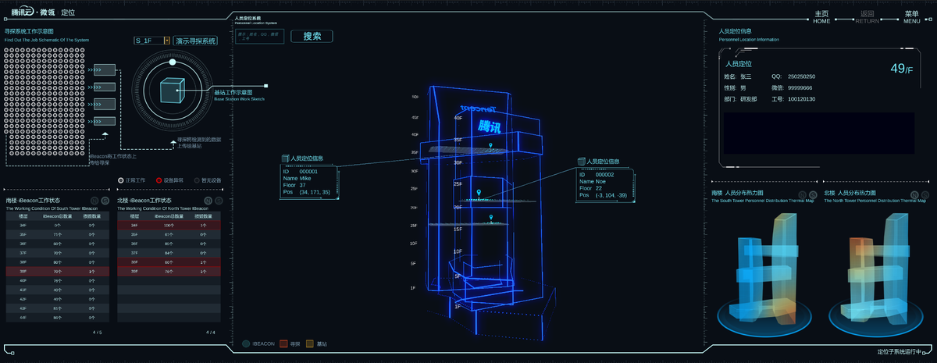Select the 38F highlighted row in North Tower table
The image size is (937, 363).
click(x=169, y=262)
